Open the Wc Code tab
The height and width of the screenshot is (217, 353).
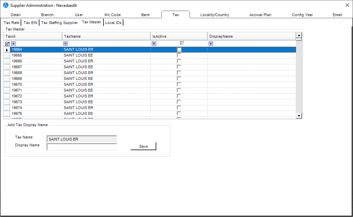point(112,15)
